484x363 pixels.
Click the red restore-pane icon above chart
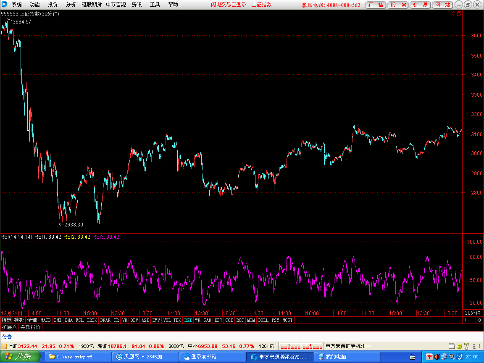point(459,13)
